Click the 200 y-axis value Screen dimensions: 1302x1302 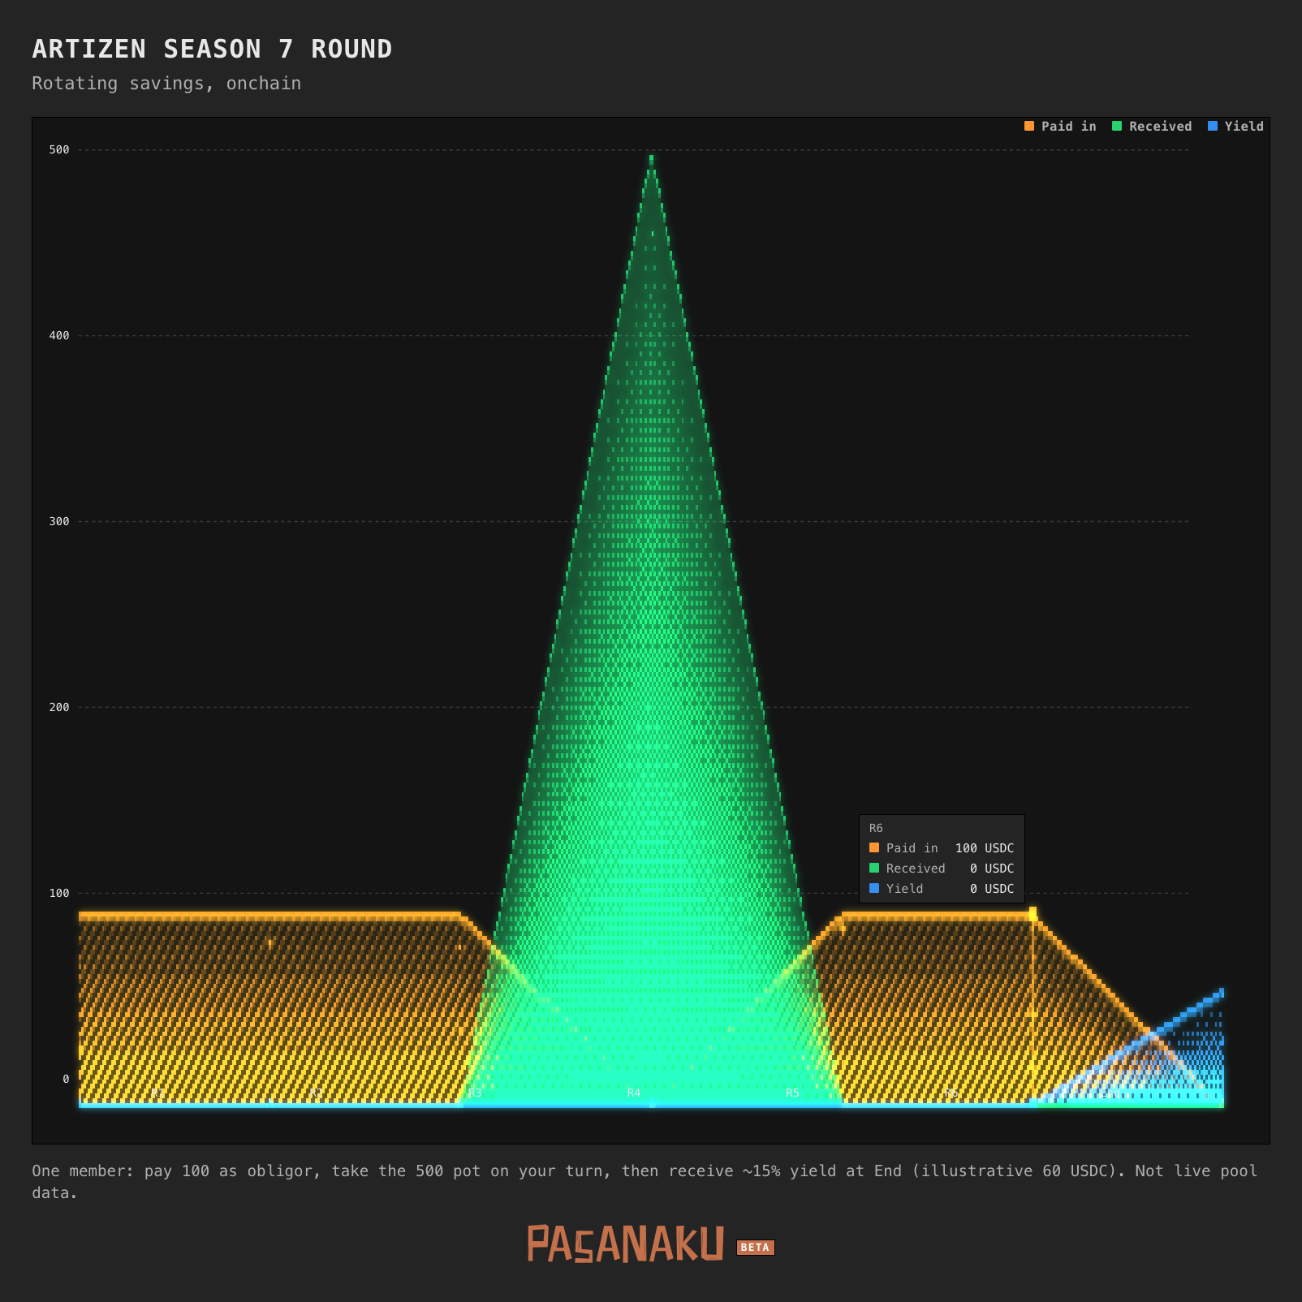click(x=59, y=707)
